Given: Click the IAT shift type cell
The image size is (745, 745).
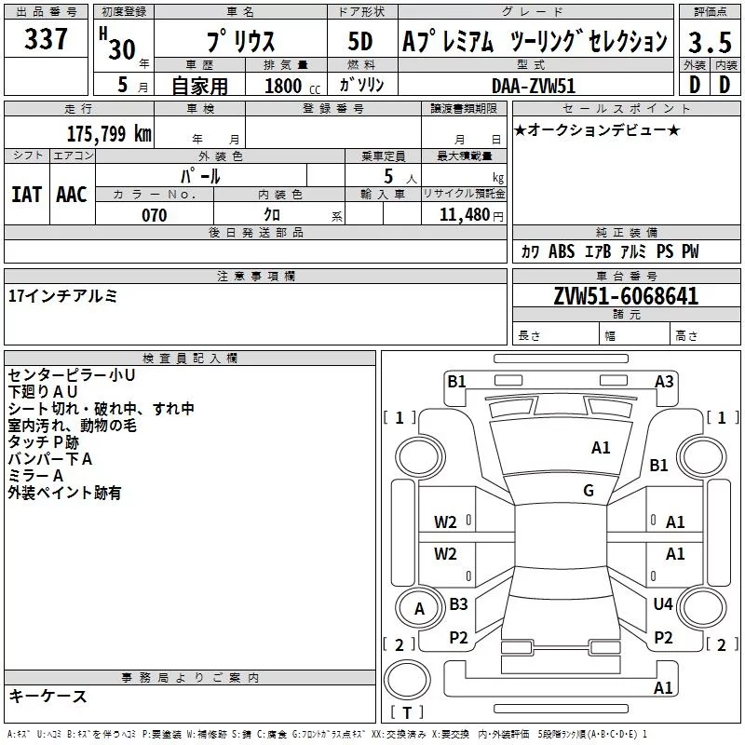Looking at the screenshot, I should click(27, 195).
